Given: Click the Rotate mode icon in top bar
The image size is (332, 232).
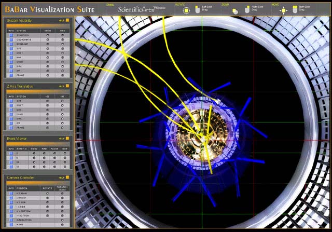Looking at the screenshot, I should click(186, 10).
